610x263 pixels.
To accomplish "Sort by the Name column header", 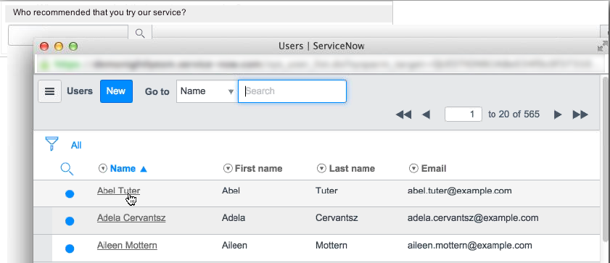I will coord(123,169).
